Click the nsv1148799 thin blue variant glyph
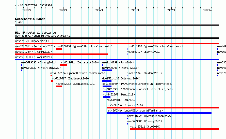Screen dimensions: 226x139 [x=107, y=65]
